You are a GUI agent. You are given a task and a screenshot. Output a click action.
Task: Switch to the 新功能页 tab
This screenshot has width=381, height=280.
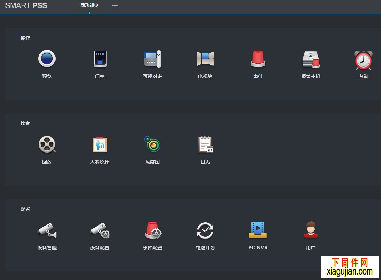tap(89, 5)
